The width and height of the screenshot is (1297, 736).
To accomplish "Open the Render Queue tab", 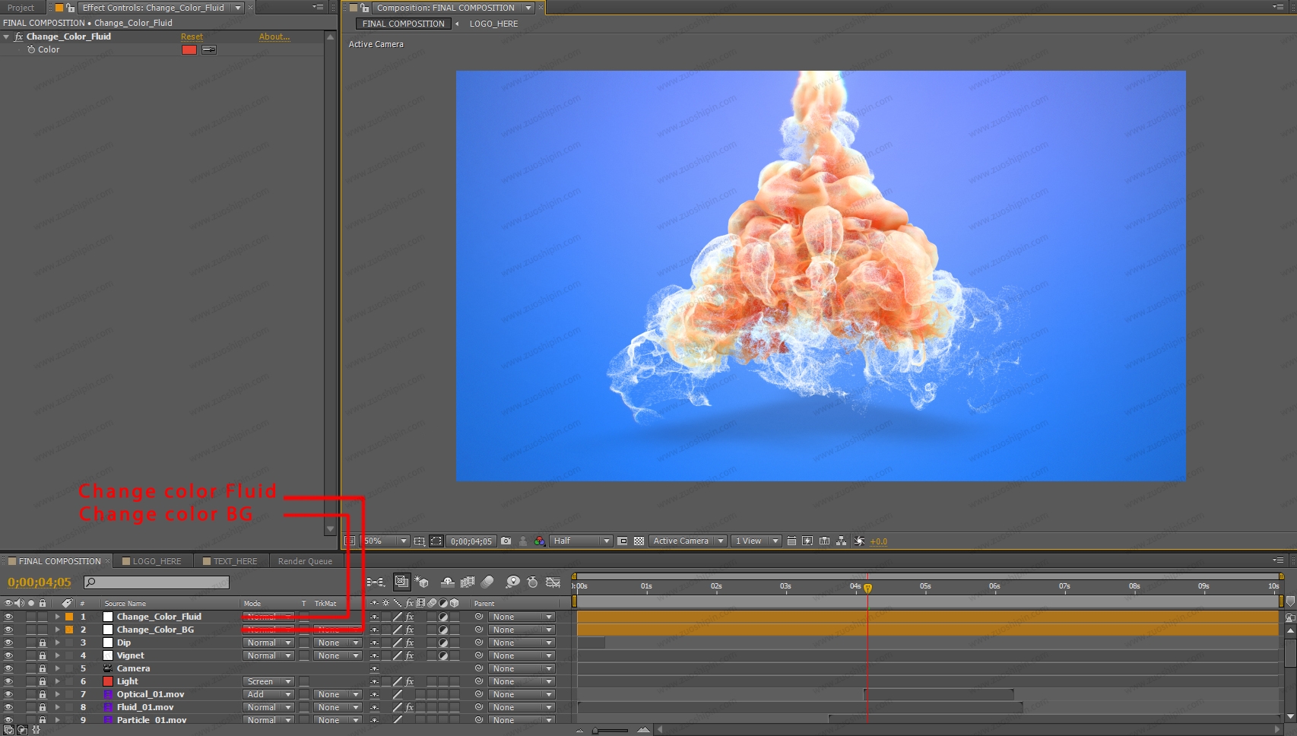I will click(x=305, y=561).
